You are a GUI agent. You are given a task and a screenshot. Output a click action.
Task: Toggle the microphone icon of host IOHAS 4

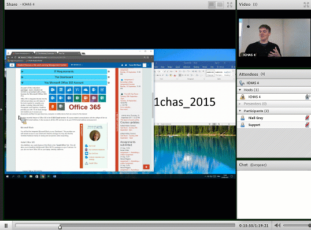tap(308, 97)
